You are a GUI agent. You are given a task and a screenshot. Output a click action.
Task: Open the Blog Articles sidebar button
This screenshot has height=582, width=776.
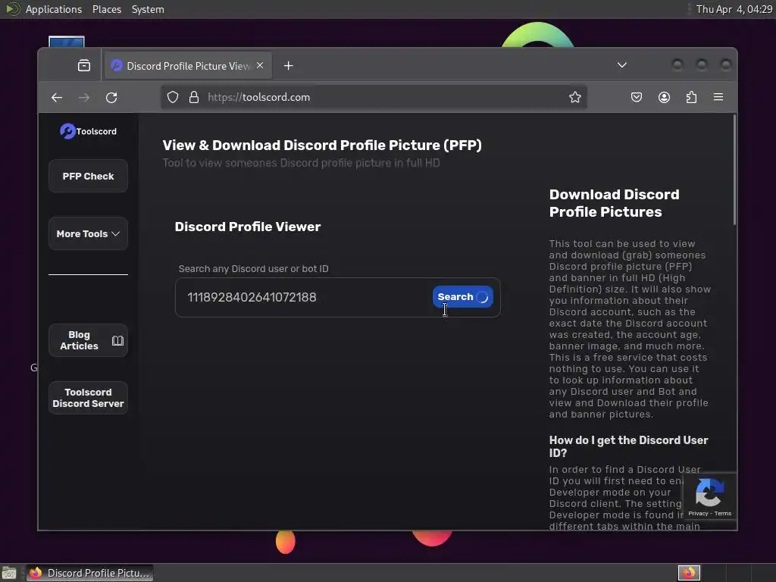pos(88,340)
